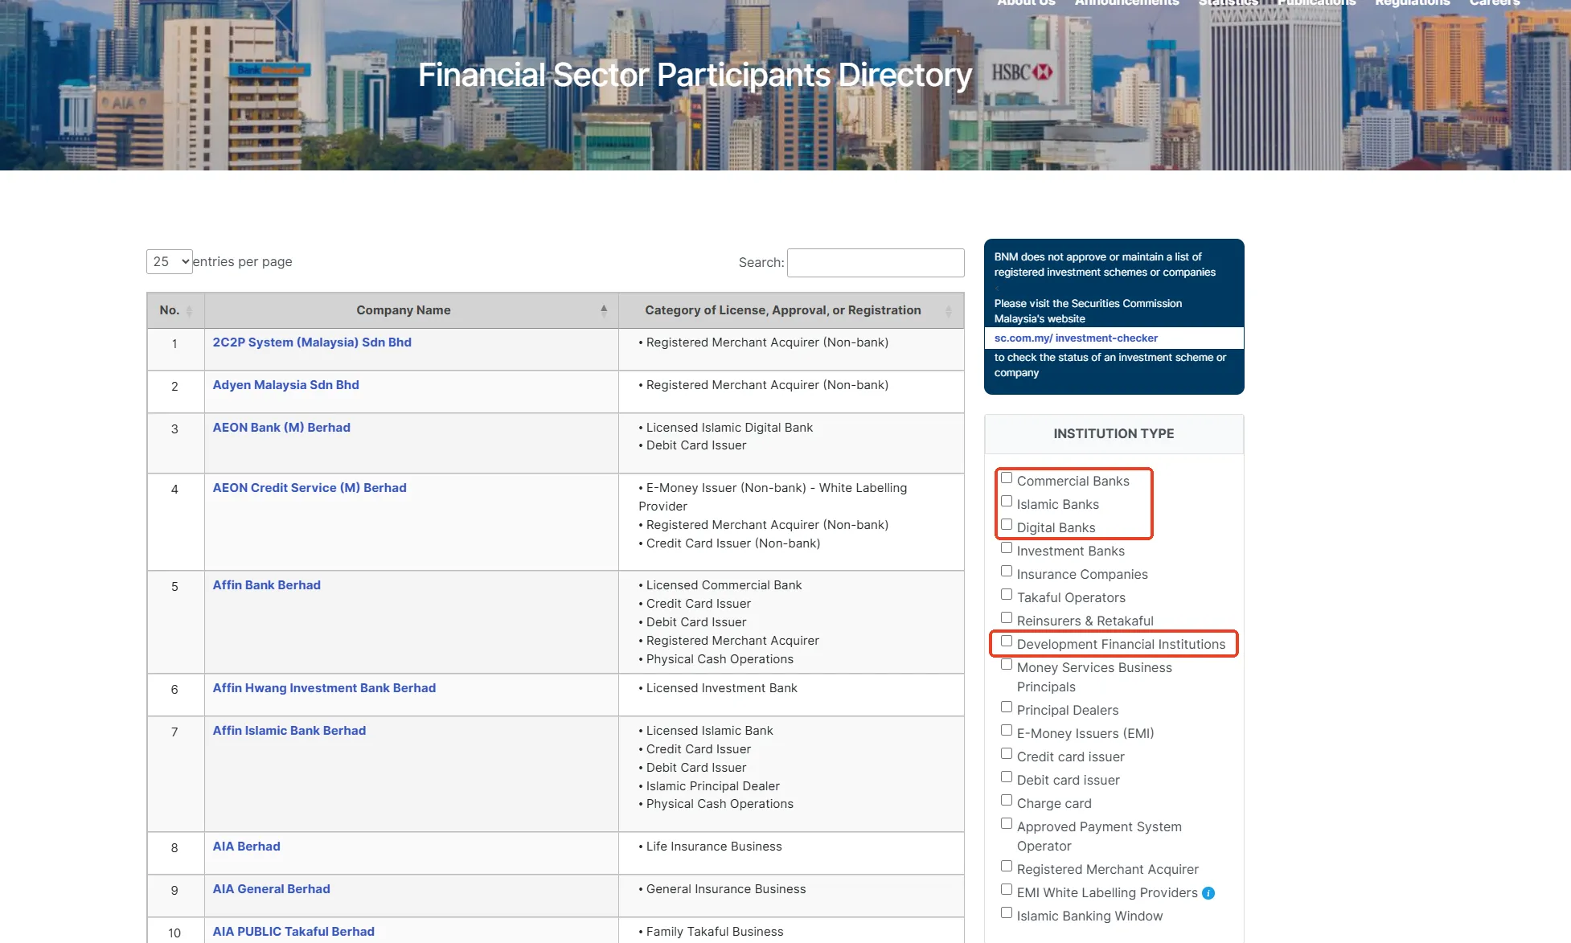The image size is (1571, 943).
Task: Check the Islamic Banking Window box
Action: pyautogui.click(x=1007, y=913)
